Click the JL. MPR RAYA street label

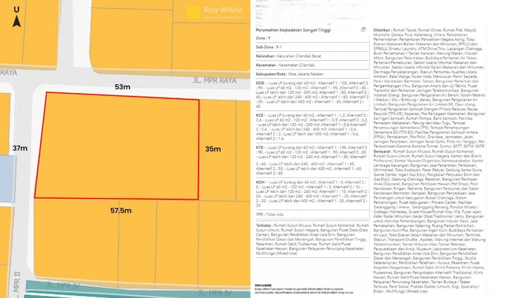[214, 81]
